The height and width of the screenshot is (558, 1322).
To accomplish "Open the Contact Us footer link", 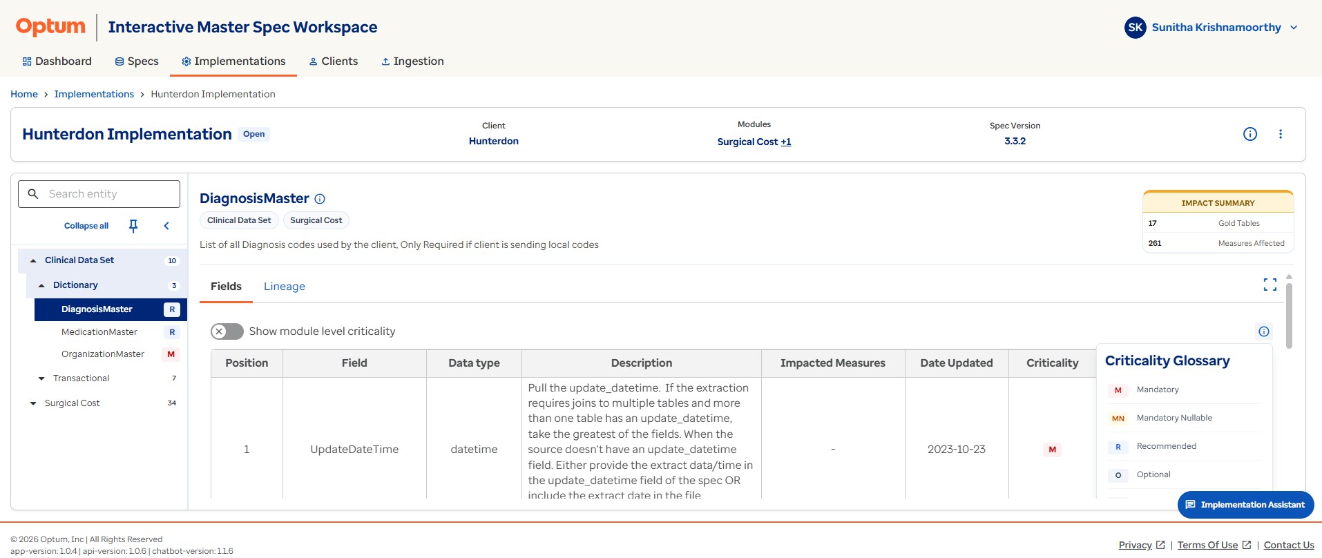I will 1289,546.
